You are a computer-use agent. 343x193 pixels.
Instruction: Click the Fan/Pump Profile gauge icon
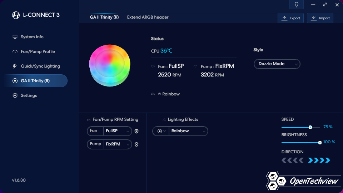pos(15,51)
